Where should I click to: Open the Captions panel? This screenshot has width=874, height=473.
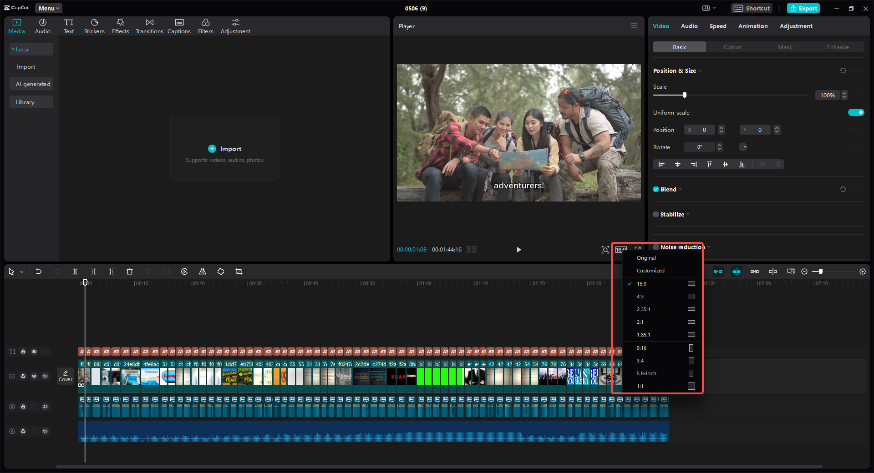(179, 25)
